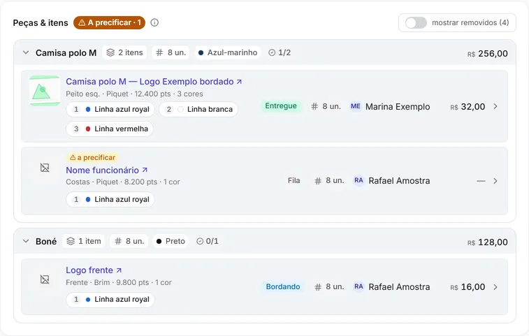Select the Linha vermelha thread chip
The width and height of the screenshot is (529, 336).
pyautogui.click(x=110, y=129)
